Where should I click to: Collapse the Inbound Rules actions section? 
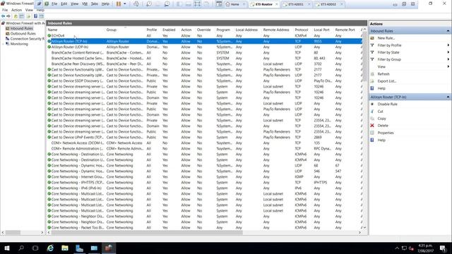tap(448, 31)
